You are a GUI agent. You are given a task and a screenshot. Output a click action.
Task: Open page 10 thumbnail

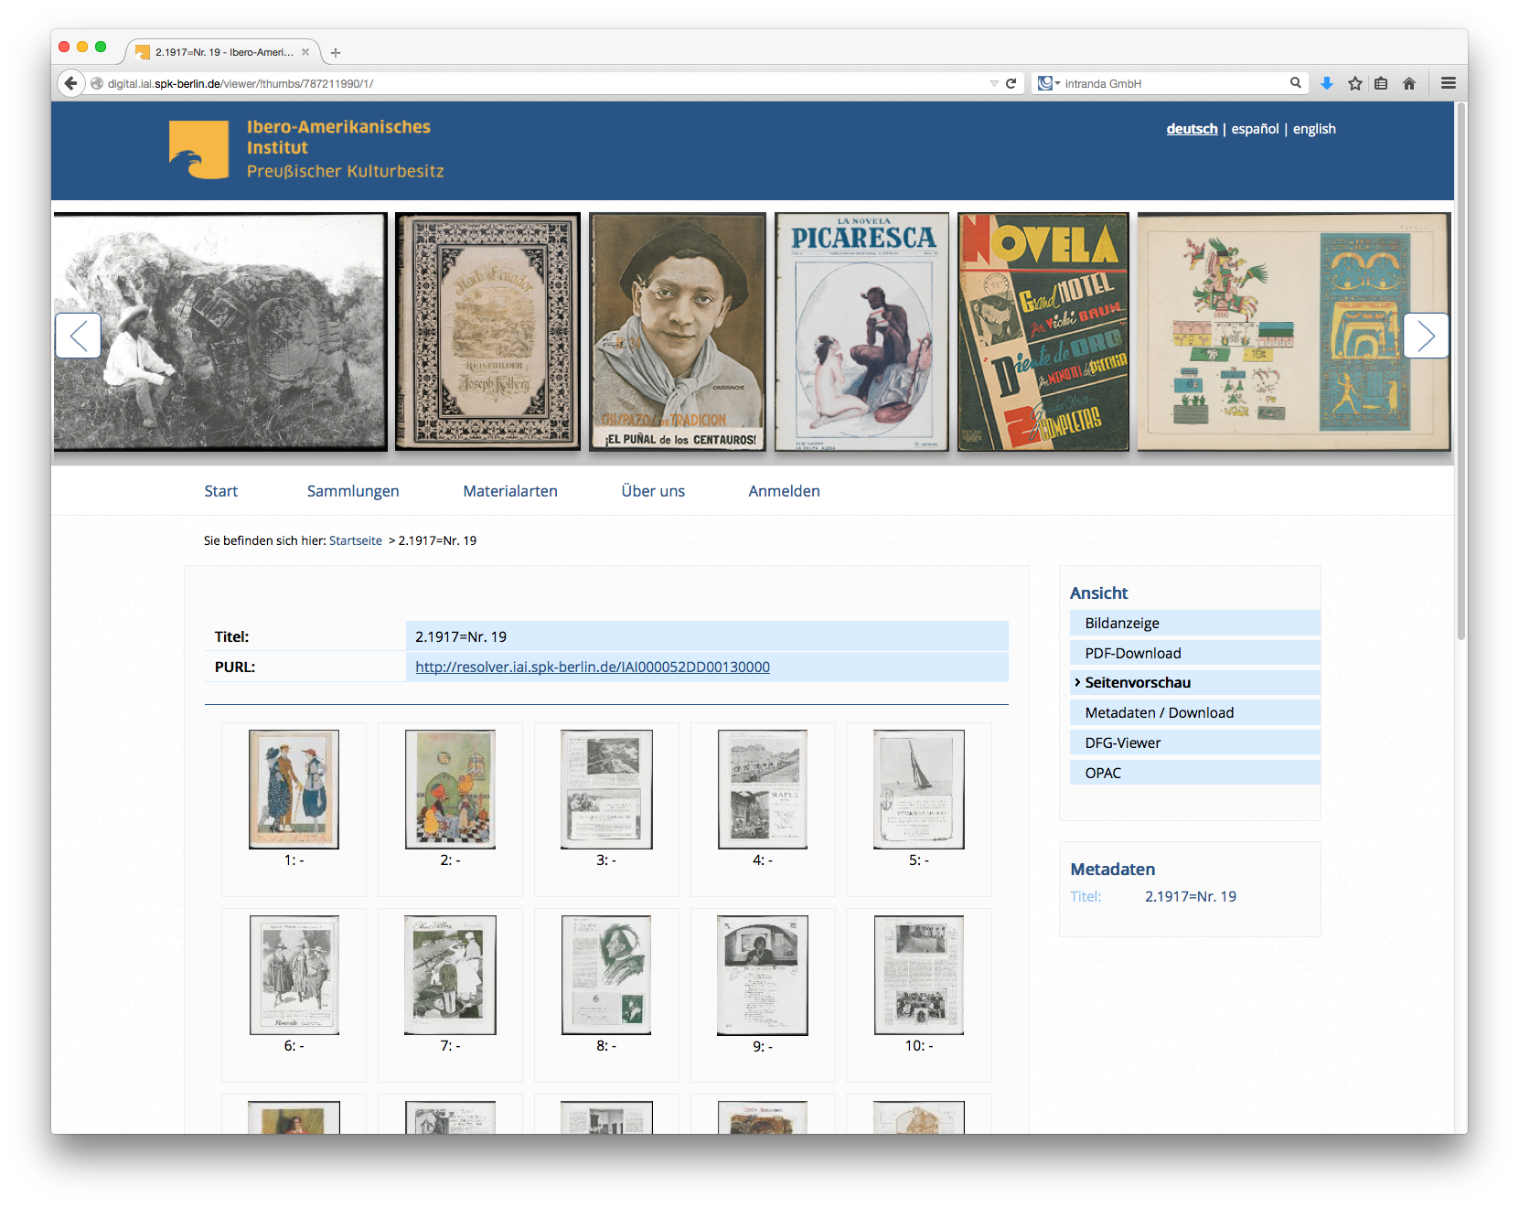(x=919, y=975)
